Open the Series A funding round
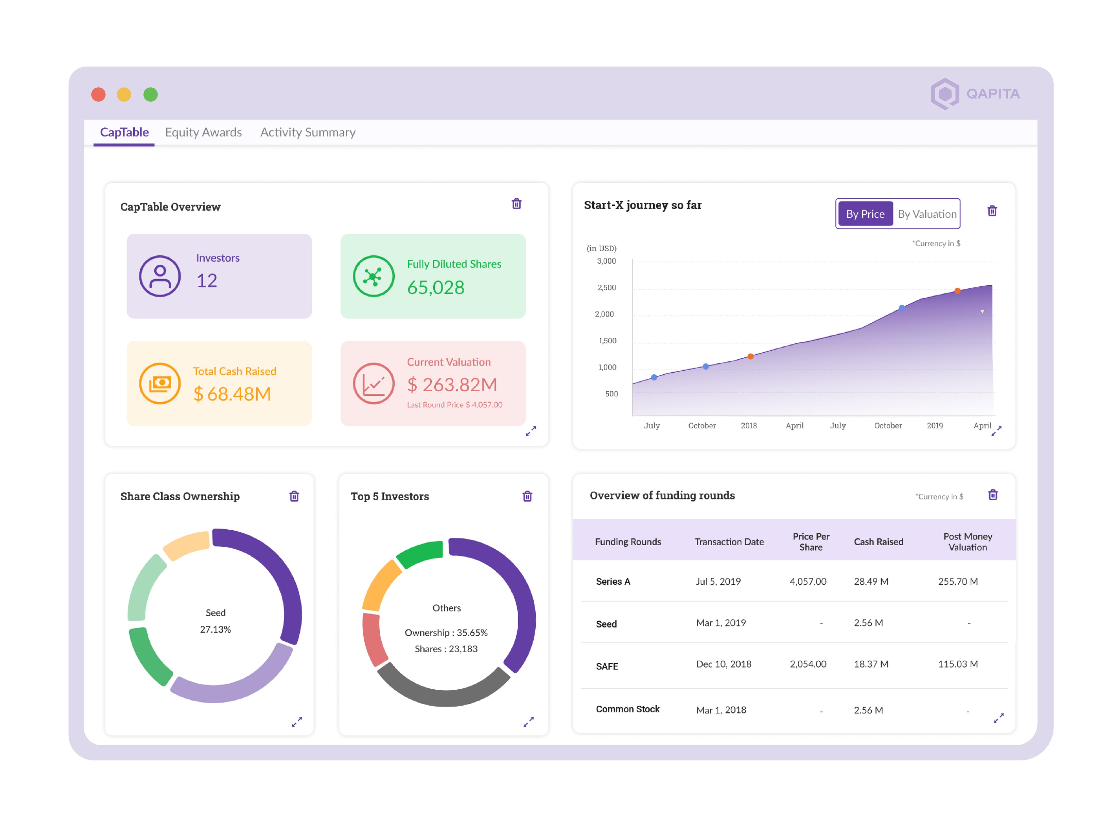Image resolution: width=1107 pixels, height=830 pixels. click(x=613, y=581)
